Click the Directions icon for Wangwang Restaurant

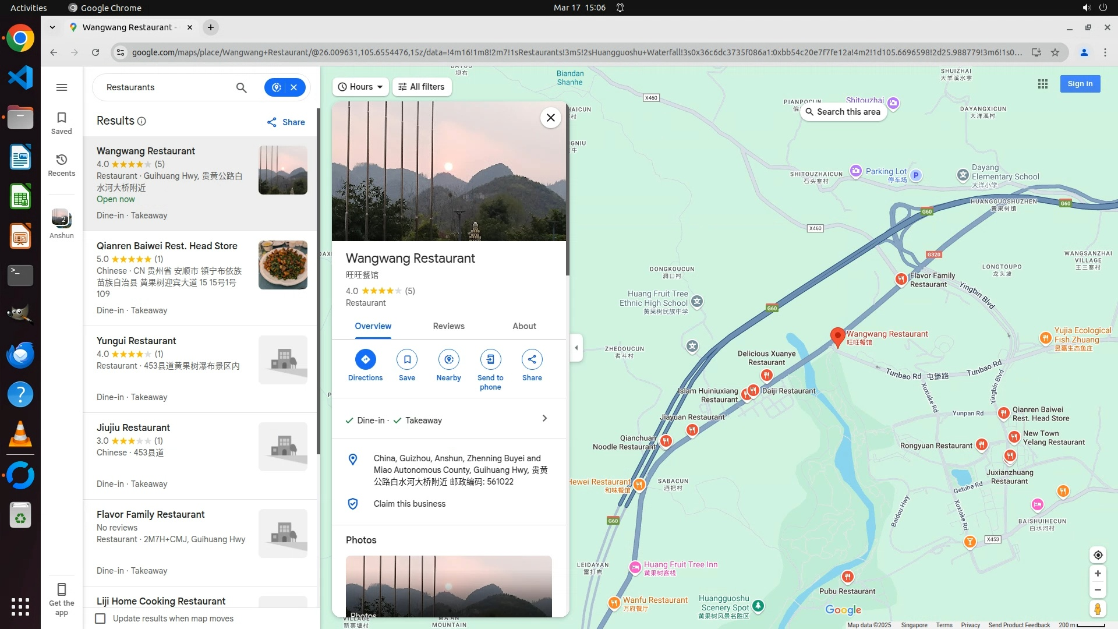365,359
